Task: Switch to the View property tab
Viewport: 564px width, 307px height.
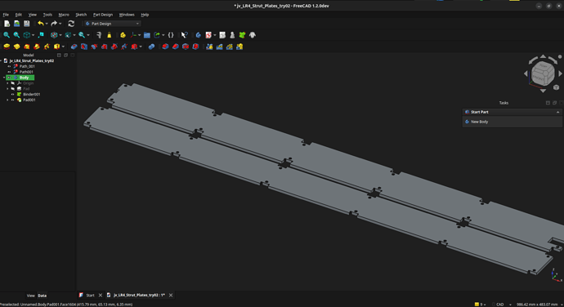Action: (30, 296)
